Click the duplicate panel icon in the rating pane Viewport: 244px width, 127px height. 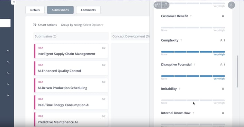[x=157, y=5]
